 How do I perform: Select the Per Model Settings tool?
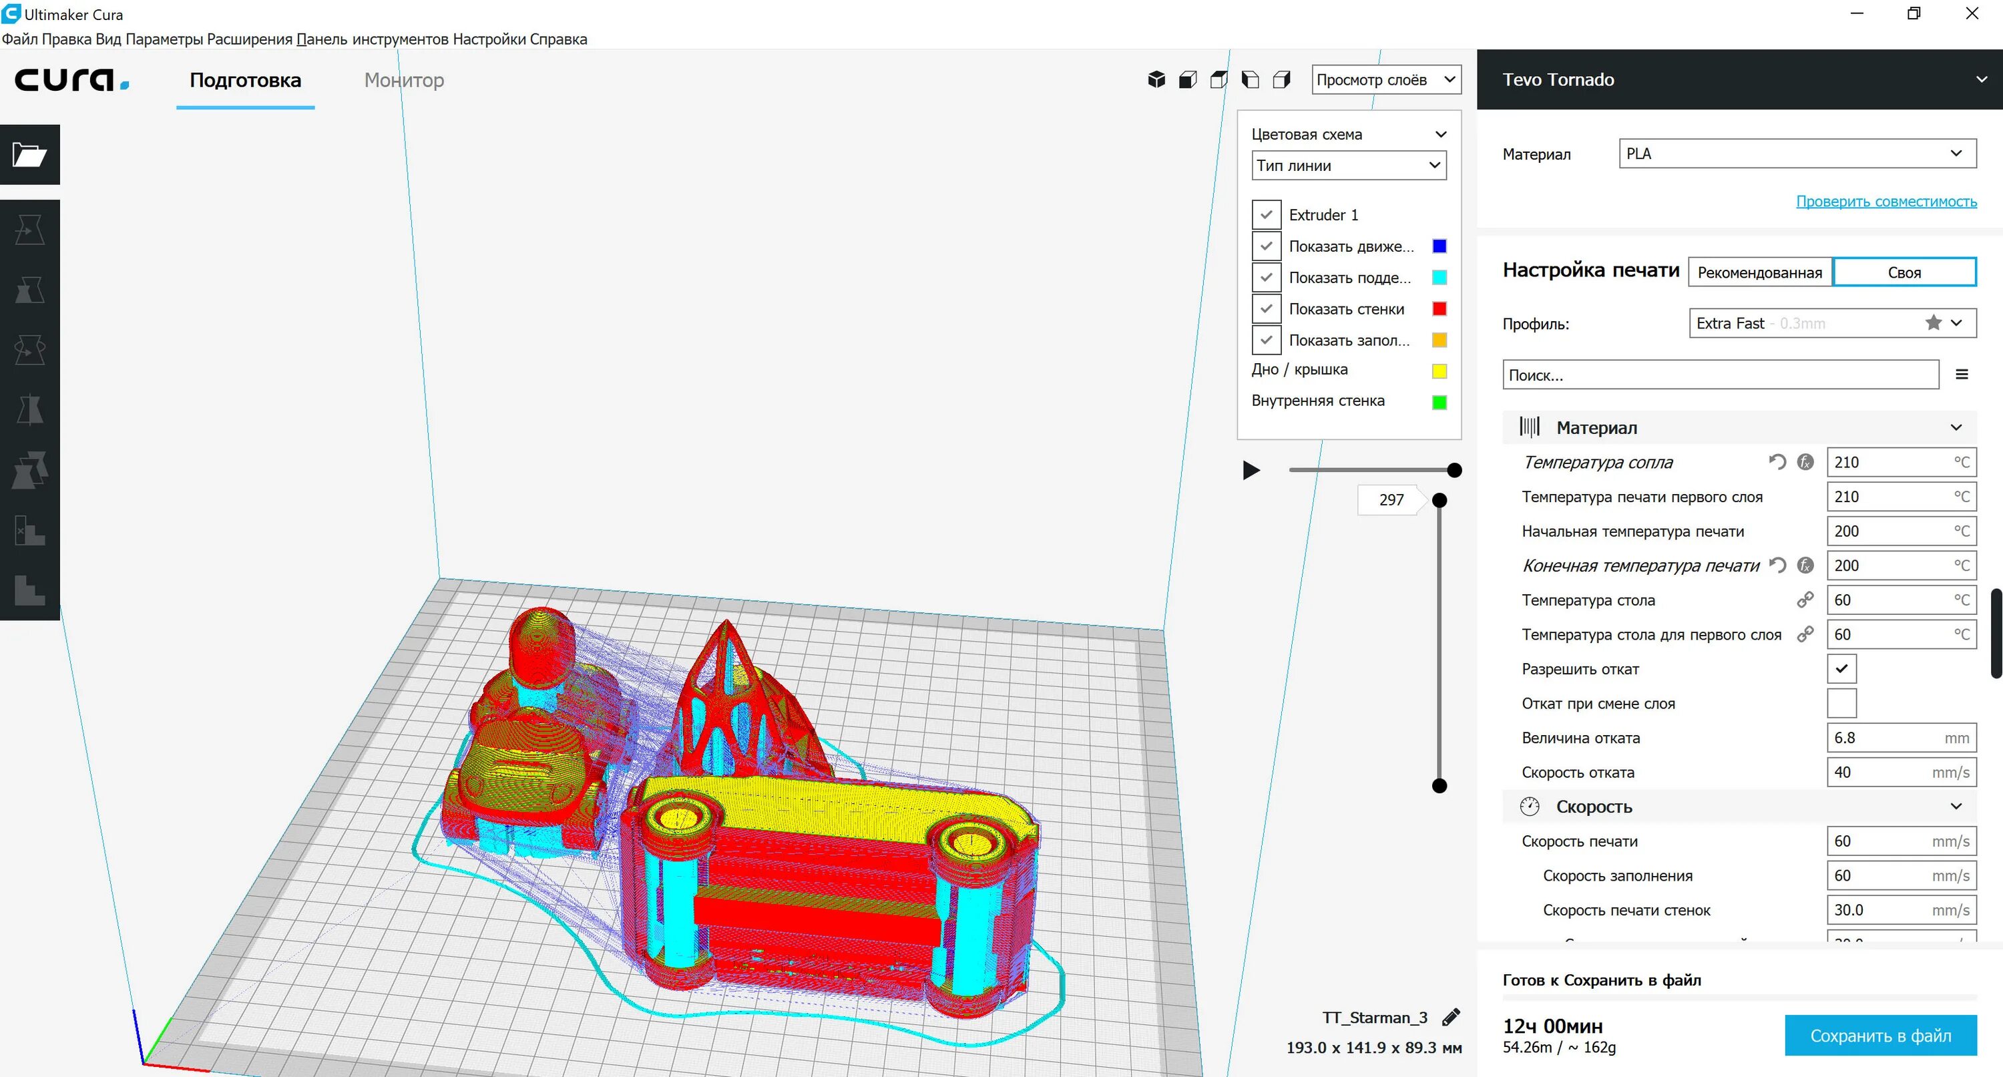click(29, 469)
